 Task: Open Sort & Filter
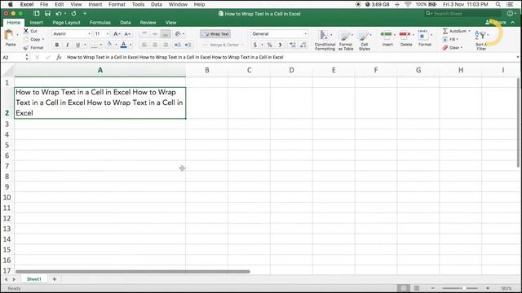pyautogui.click(x=481, y=41)
